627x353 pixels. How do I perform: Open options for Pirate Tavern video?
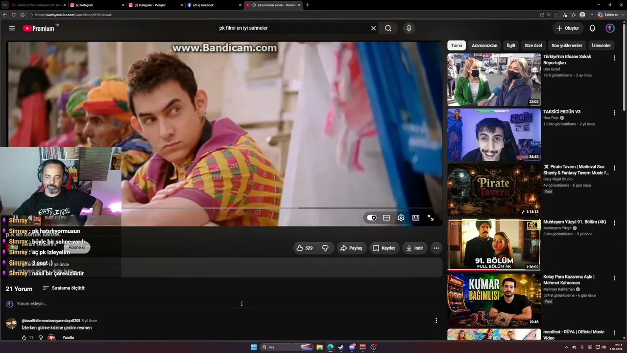(x=614, y=168)
